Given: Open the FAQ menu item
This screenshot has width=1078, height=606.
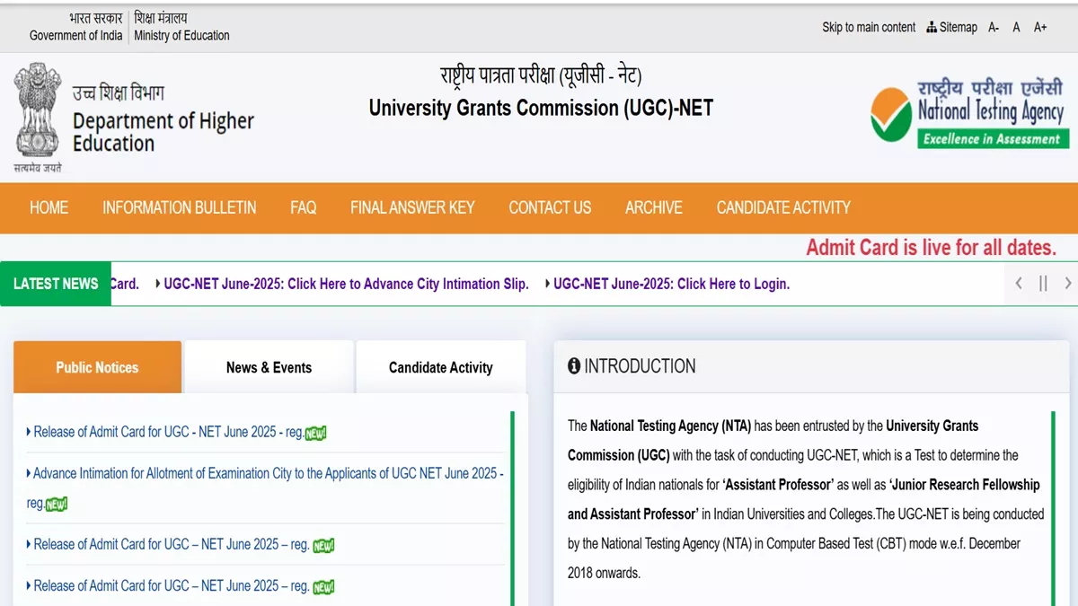Looking at the screenshot, I should [x=304, y=207].
